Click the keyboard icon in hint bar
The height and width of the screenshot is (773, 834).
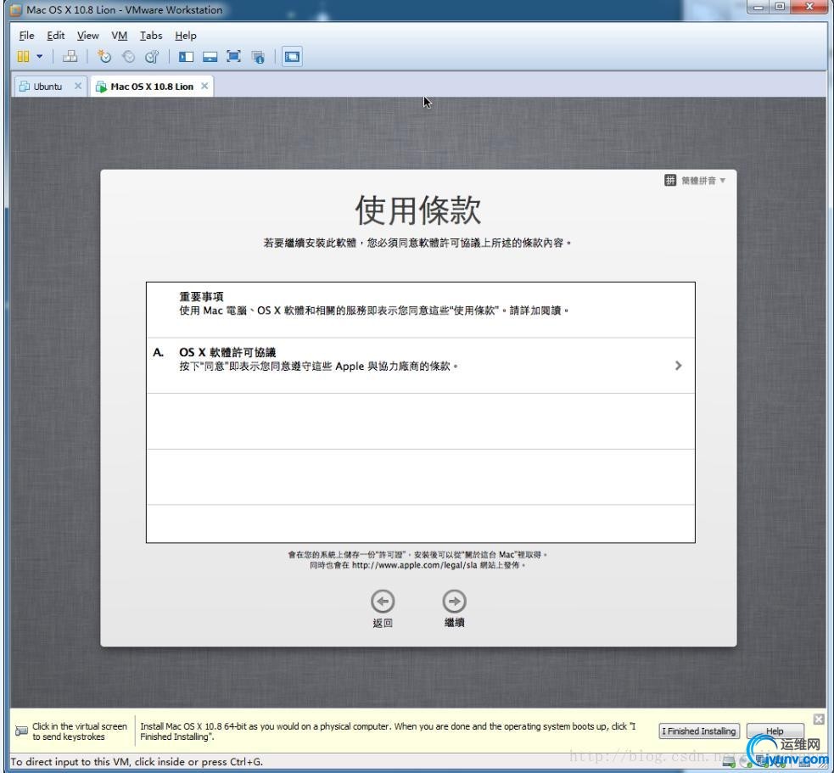pos(21,731)
